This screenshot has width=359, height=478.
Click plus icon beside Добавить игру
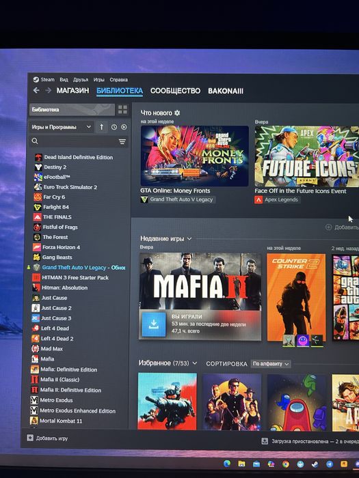click(x=30, y=438)
